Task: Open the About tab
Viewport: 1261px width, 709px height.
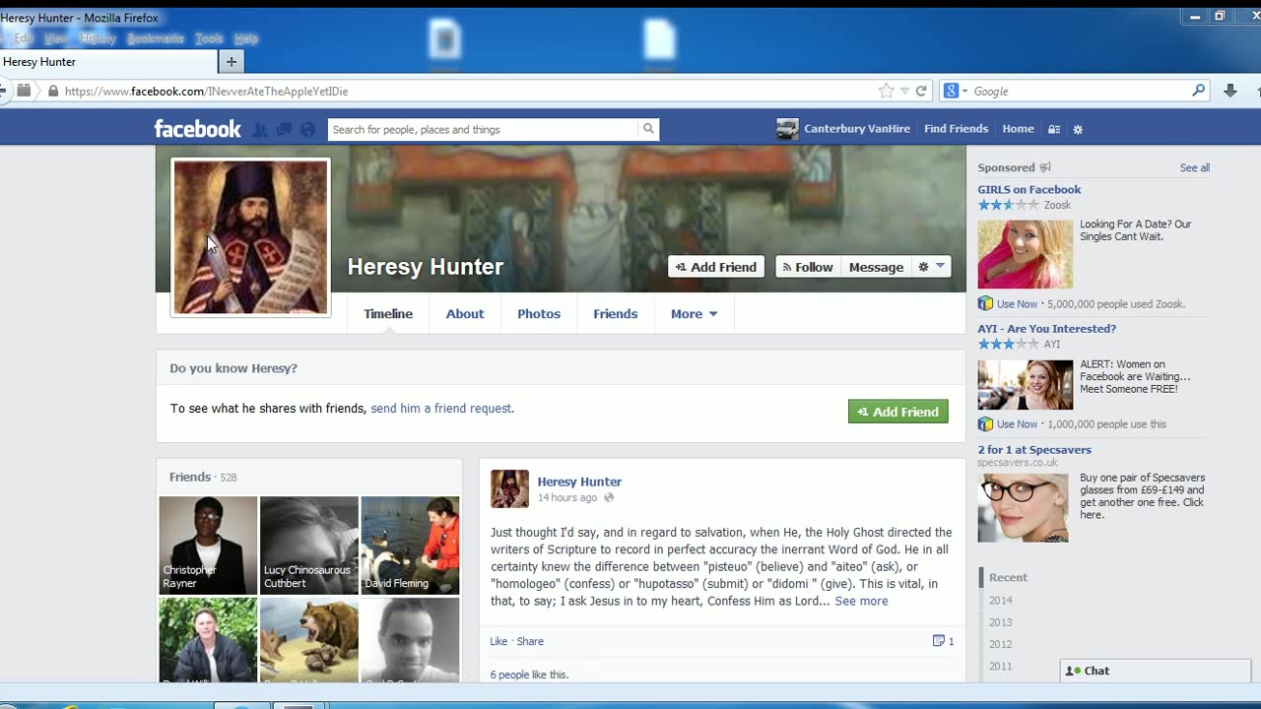Action: pyautogui.click(x=465, y=314)
